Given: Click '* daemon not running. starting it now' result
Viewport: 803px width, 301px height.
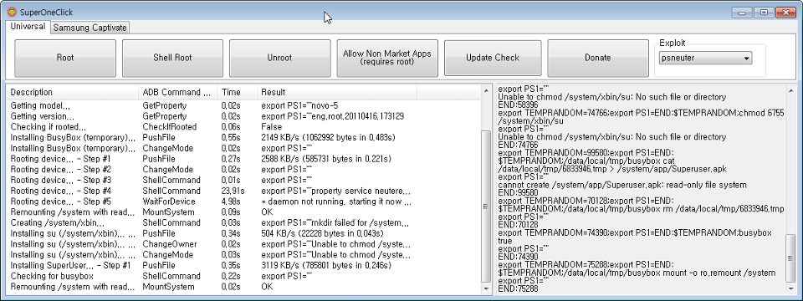Looking at the screenshot, I should (x=336, y=202).
